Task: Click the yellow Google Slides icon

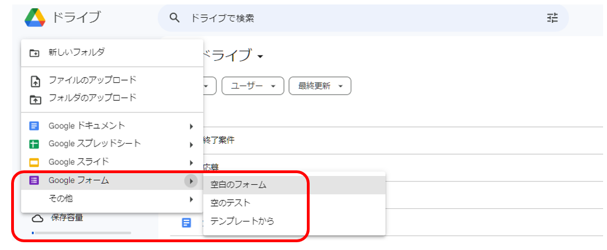Action: [34, 162]
